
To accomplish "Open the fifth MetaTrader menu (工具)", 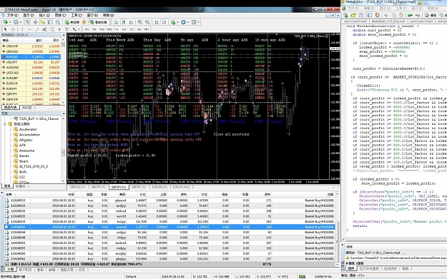I will pos(77,15).
